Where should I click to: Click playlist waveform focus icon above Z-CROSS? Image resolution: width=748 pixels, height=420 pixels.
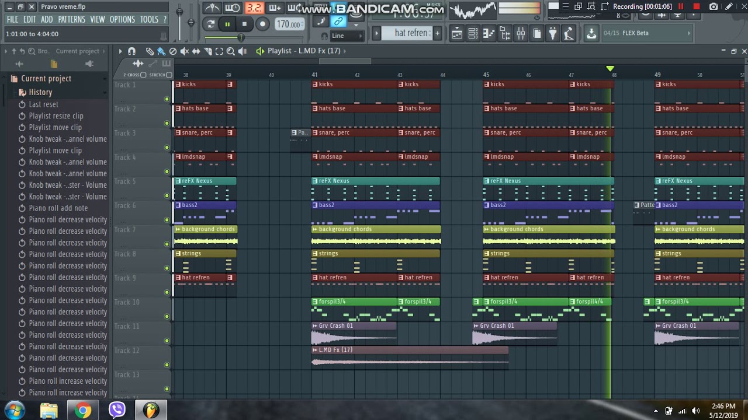click(138, 64)
